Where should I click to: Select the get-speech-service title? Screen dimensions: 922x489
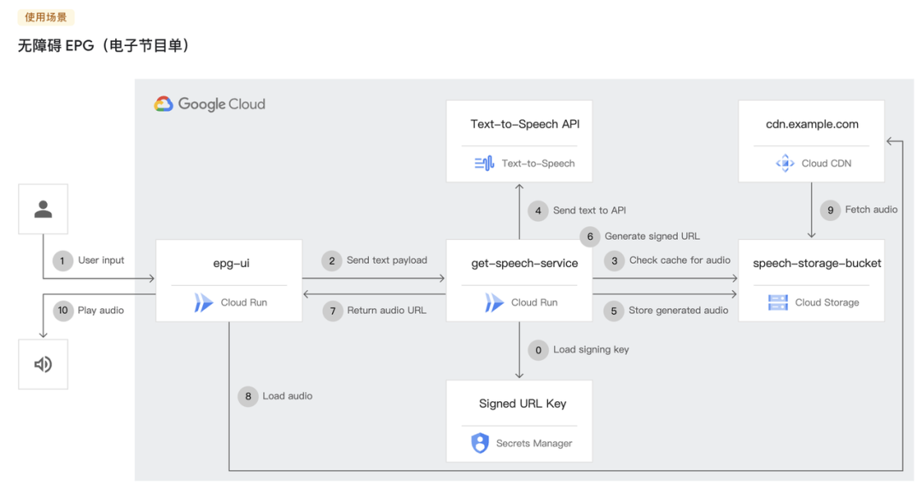point(524,264)
